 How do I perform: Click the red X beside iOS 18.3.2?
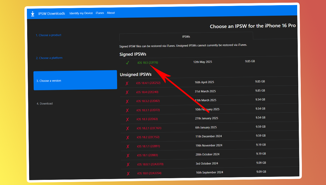click(127, 101)
